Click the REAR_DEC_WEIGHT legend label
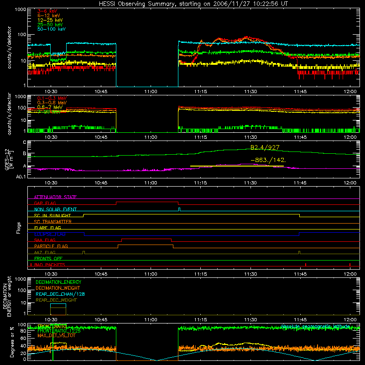 click(x=56, y=300)
